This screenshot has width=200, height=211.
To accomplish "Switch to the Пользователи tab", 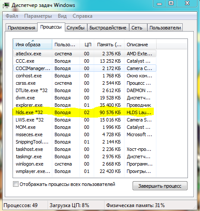I will click(165, 28).
